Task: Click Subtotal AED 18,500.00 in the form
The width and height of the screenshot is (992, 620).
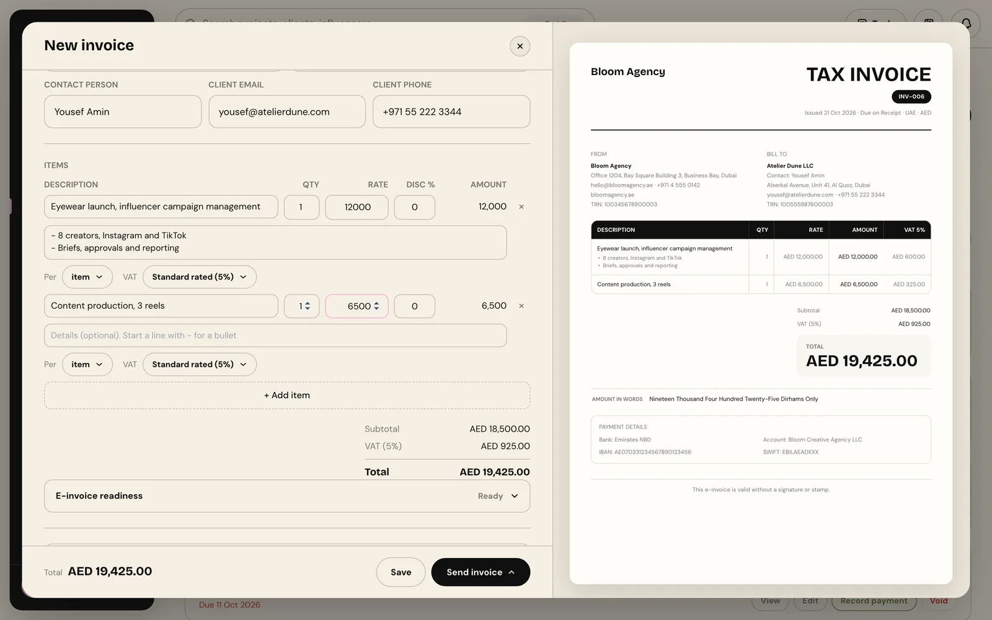Action: (x=447, y=429)
